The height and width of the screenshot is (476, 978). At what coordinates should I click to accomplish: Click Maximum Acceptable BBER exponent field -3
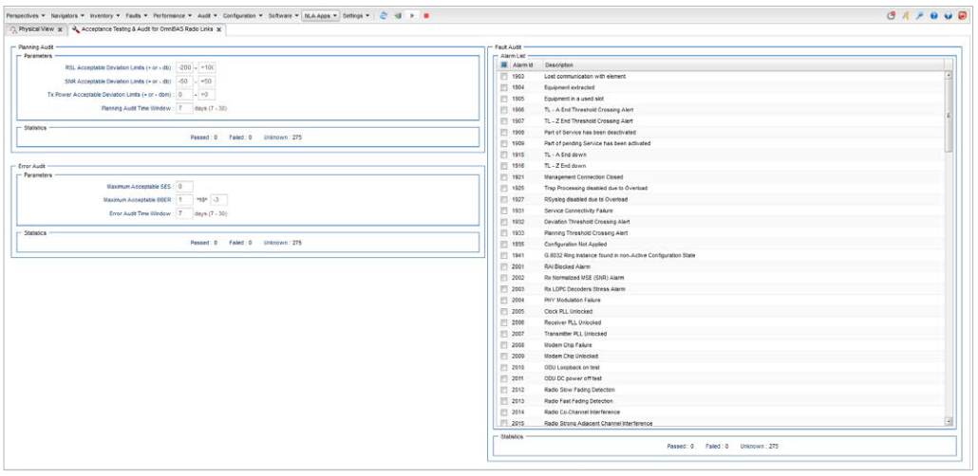[x=219, y=200]
